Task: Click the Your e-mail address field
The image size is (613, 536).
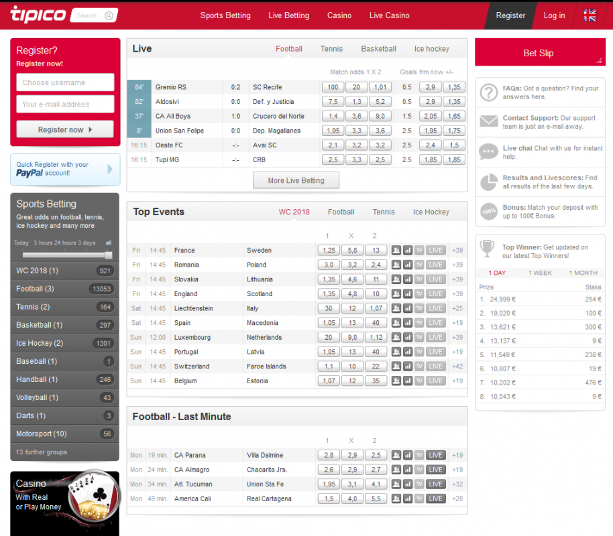Action: tap(65, 105)
